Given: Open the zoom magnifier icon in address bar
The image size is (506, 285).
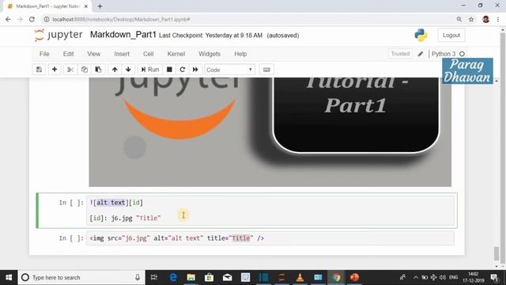Looking at the screenshot, I should point(459,19).
